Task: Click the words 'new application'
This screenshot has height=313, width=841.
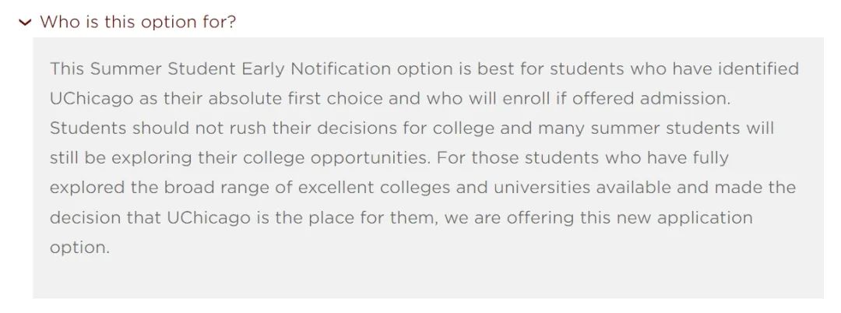Action: tap(684, 217)
